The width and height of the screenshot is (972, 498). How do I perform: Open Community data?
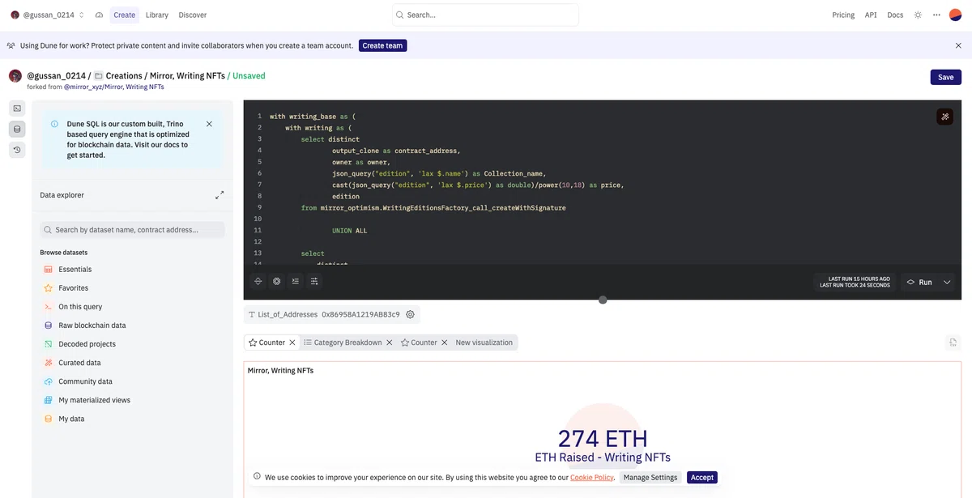tap(85, 381)
